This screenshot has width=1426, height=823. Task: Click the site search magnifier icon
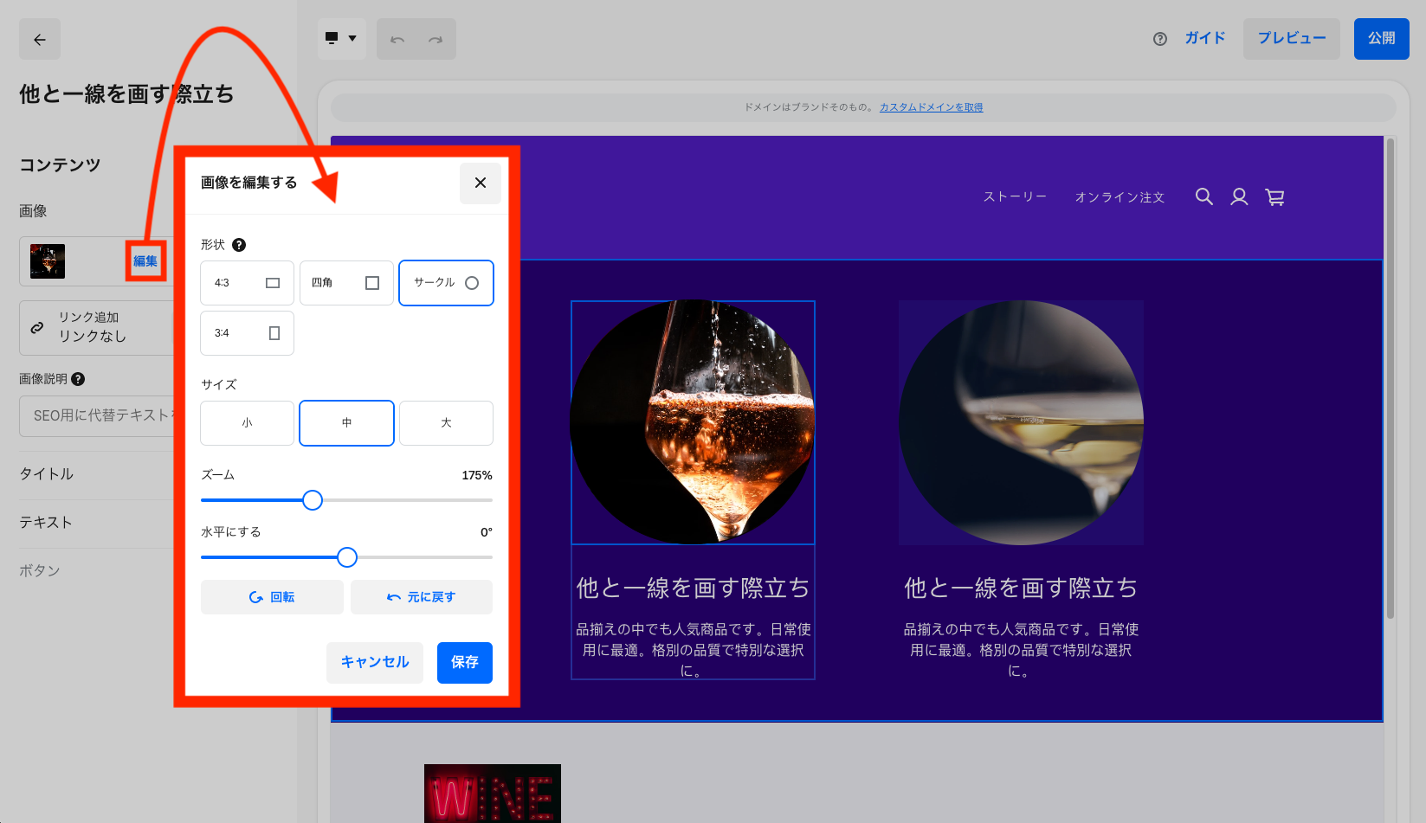click(x=1203, y=196)
